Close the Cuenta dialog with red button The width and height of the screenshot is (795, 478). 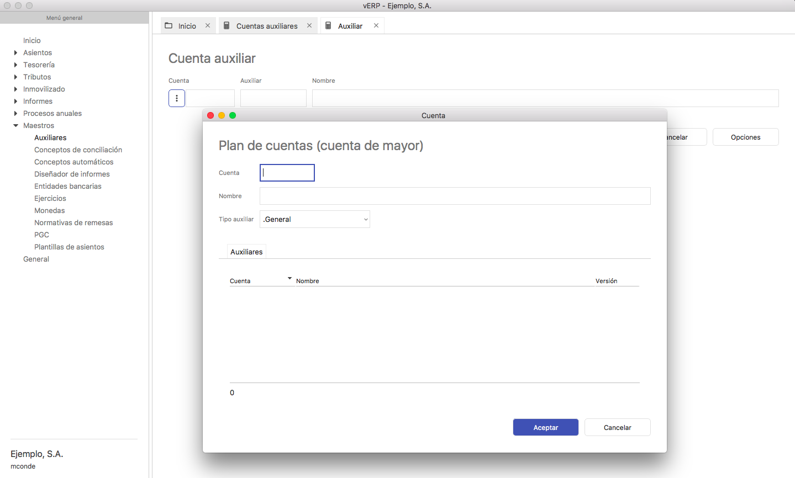(x=210, y=115)
